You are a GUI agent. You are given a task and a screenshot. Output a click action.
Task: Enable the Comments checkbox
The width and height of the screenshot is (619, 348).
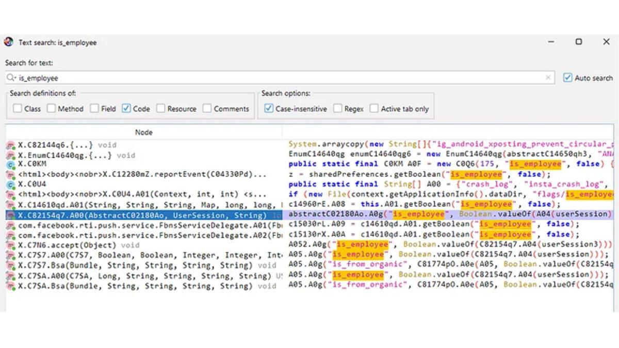207,109
